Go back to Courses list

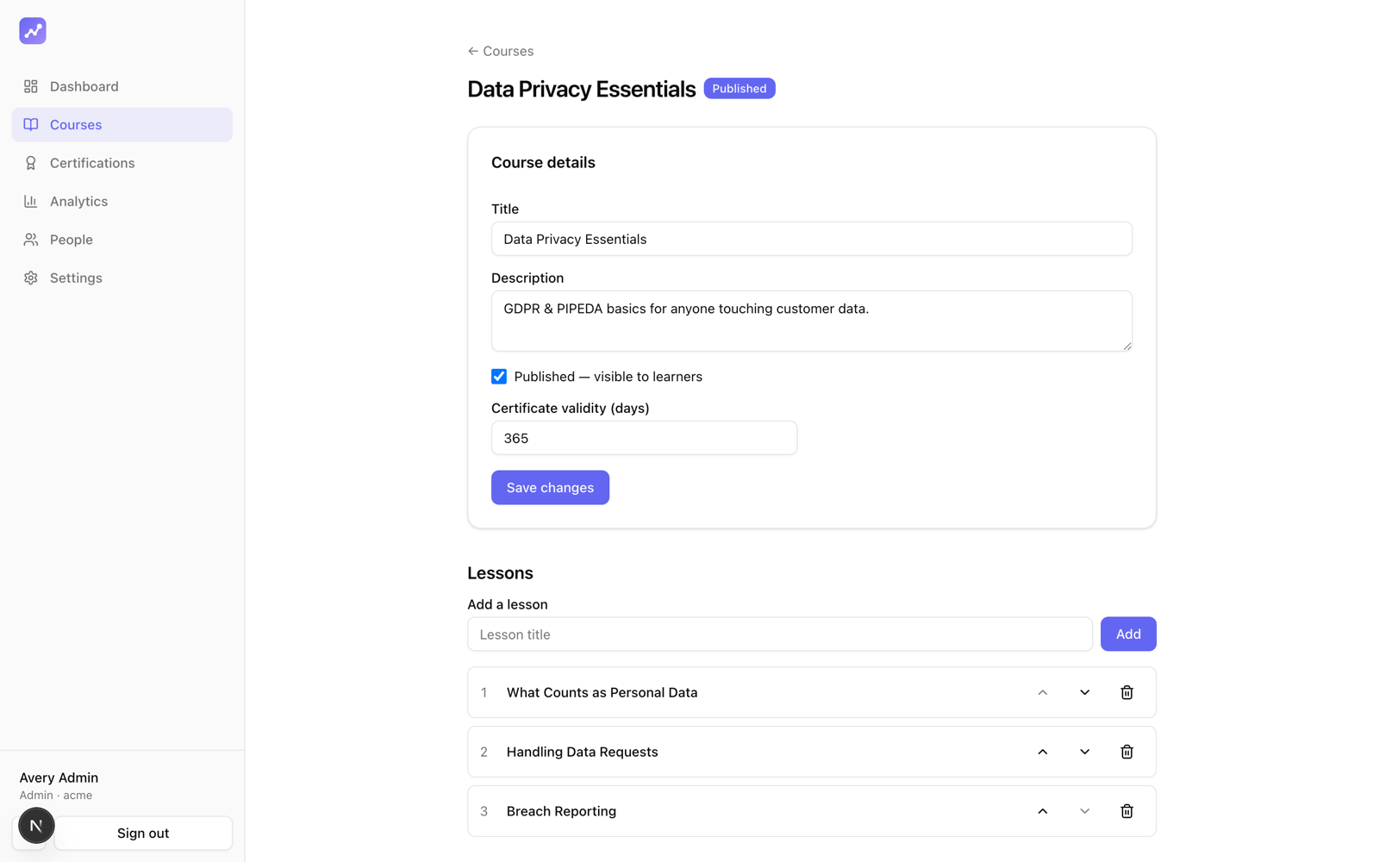point(501,51)
